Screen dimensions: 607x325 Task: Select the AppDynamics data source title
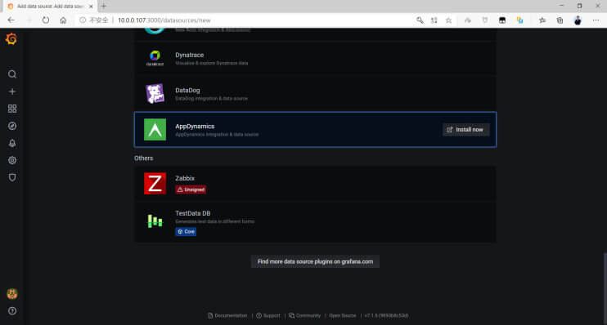tap(195, 127)
